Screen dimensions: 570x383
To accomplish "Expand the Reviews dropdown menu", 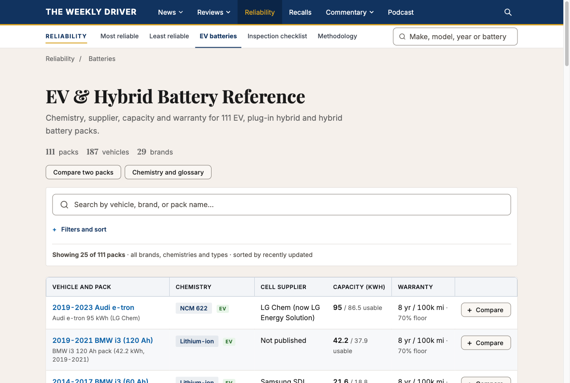I will pos(214,12).
